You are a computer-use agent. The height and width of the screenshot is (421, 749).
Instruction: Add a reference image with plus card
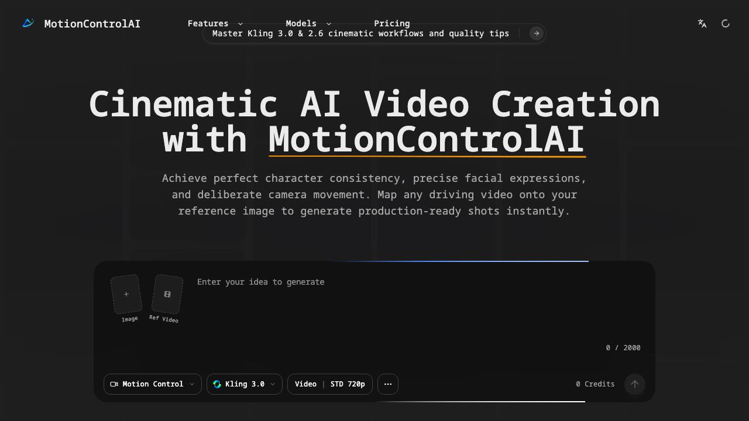coord(126,294)
